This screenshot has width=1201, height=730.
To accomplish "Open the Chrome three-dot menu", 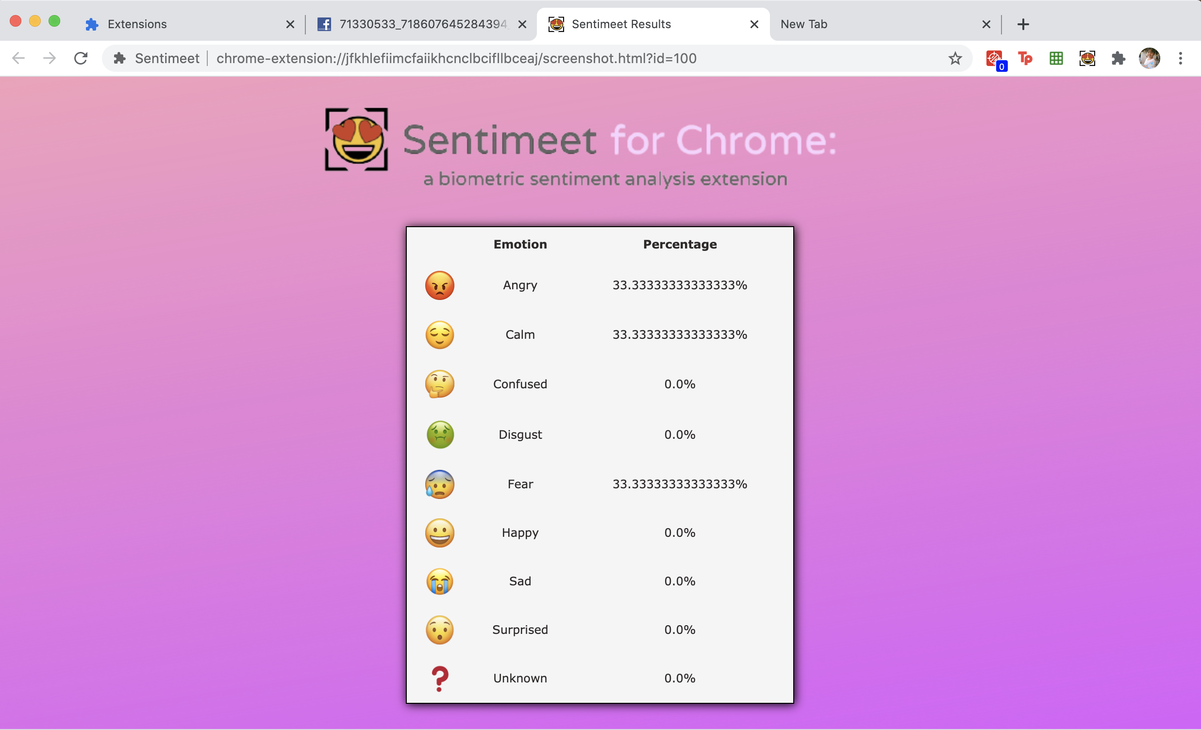I will point(1180,58).
